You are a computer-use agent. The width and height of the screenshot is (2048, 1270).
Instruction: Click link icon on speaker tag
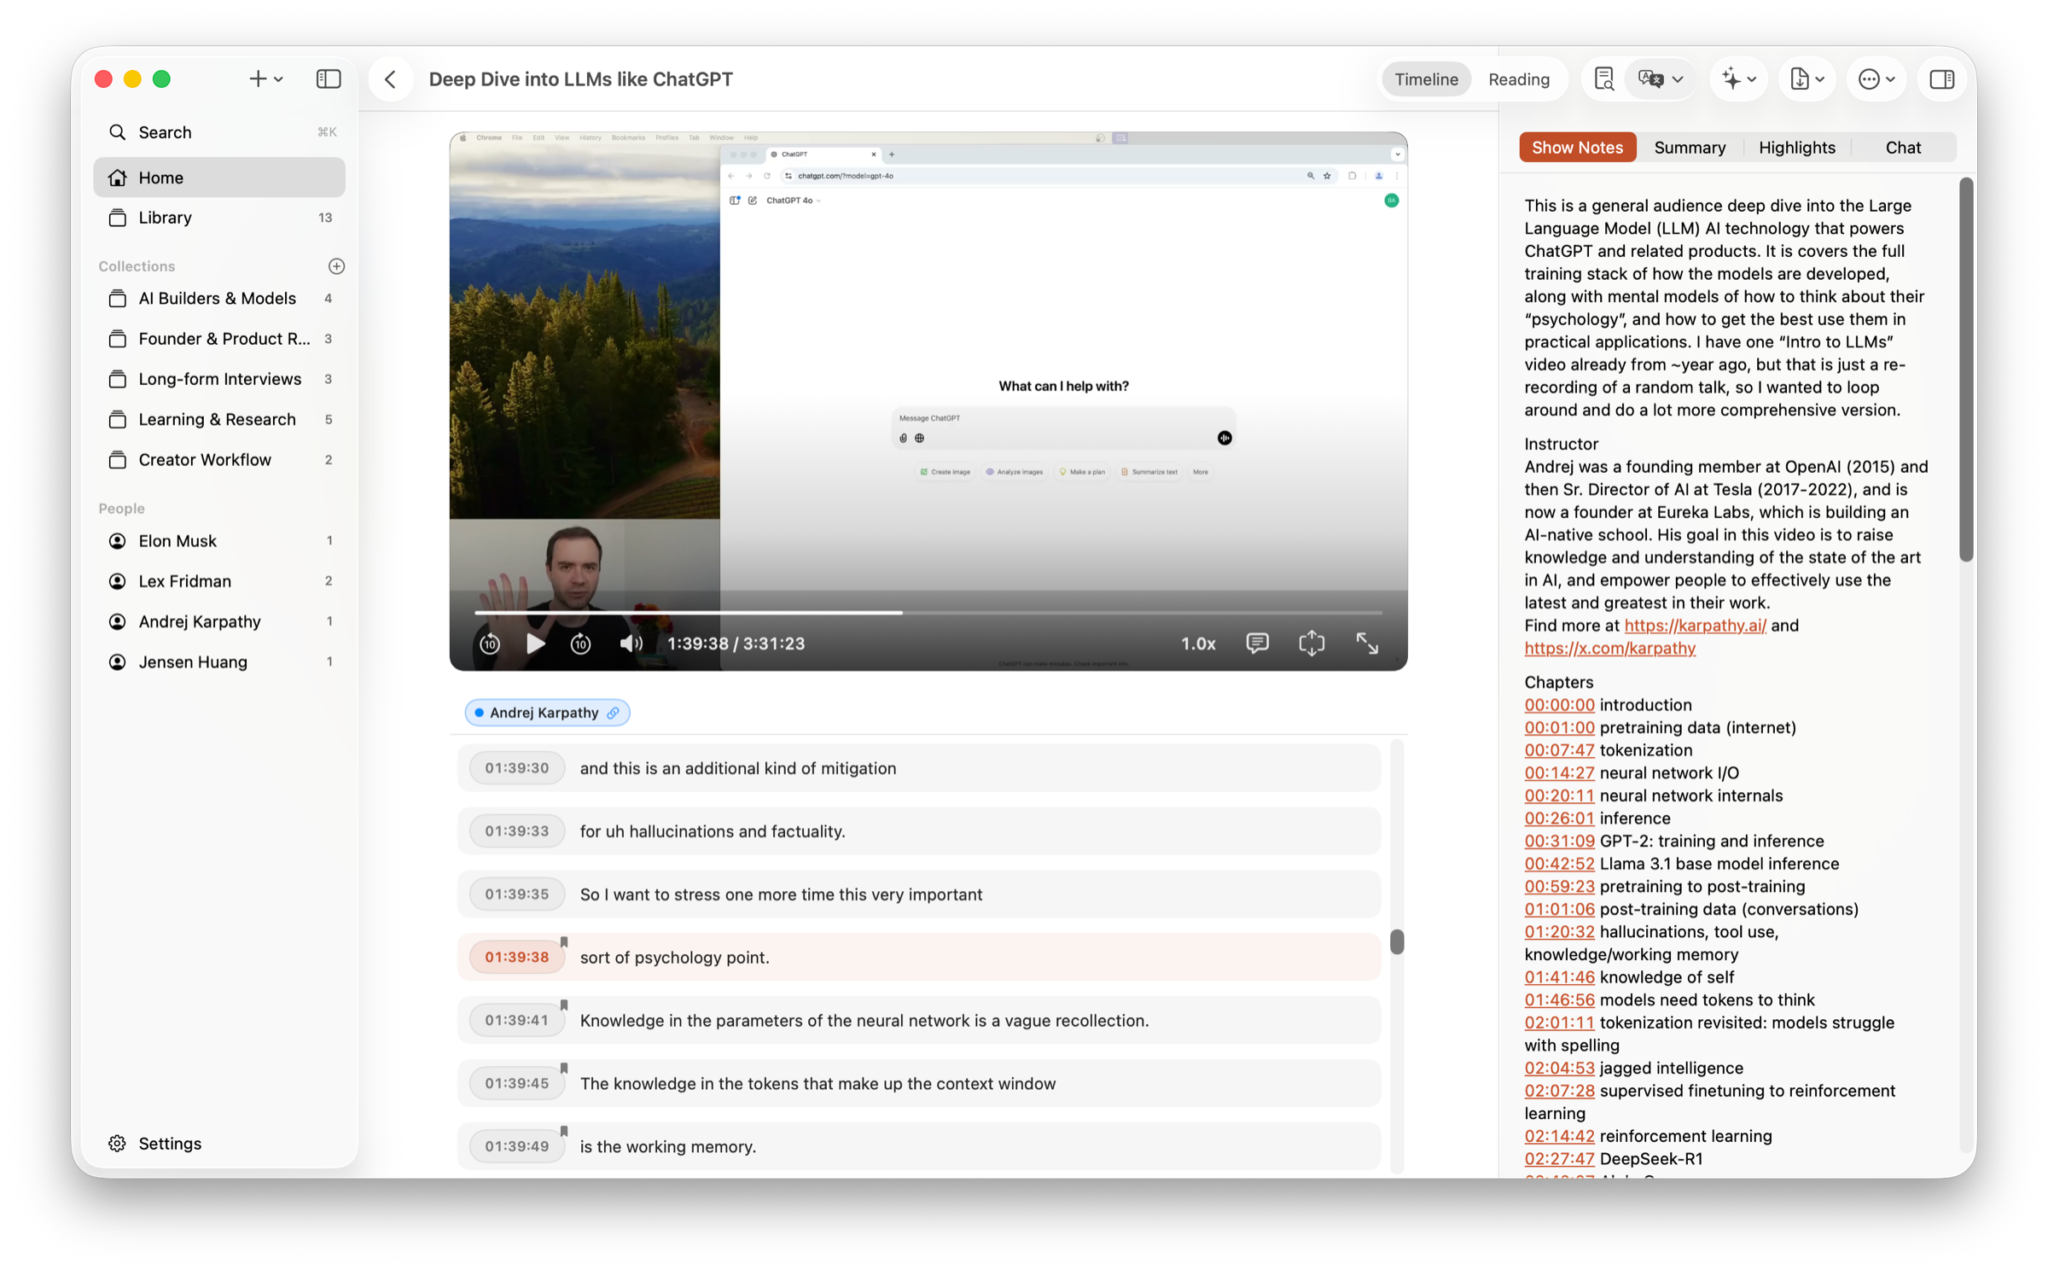(x=614, y=713)
